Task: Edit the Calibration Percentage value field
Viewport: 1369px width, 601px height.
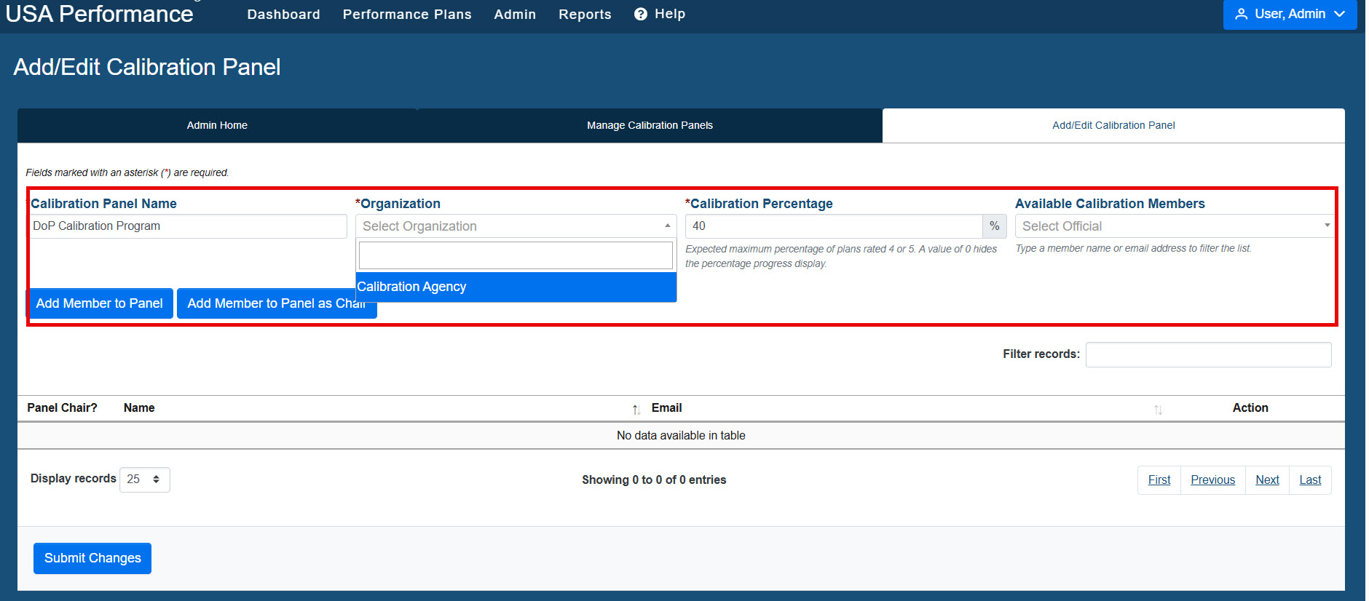Action: tap(834, 226)
